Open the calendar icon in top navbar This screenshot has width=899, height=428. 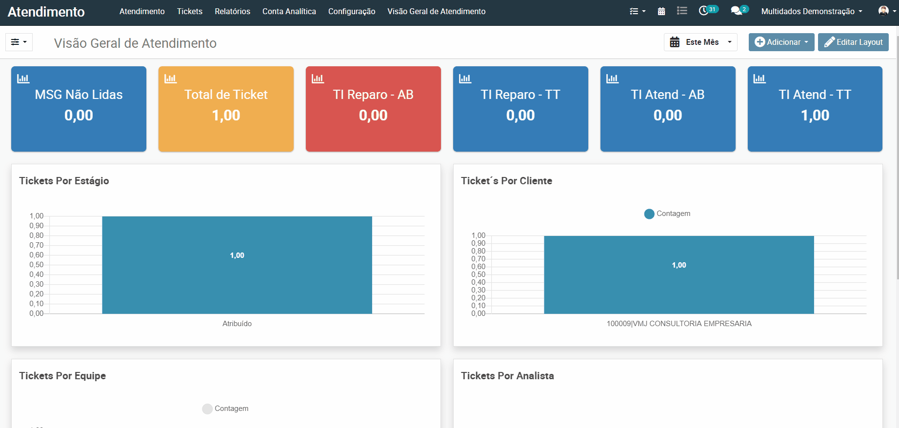pyautogui.click(x=661, y=11)
